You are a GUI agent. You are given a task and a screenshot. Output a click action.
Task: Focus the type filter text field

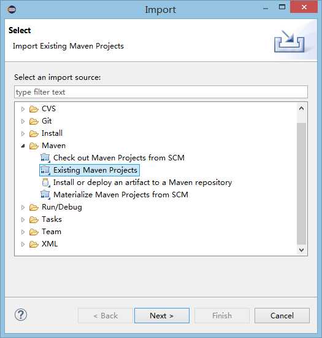click(x=161, y=92)
